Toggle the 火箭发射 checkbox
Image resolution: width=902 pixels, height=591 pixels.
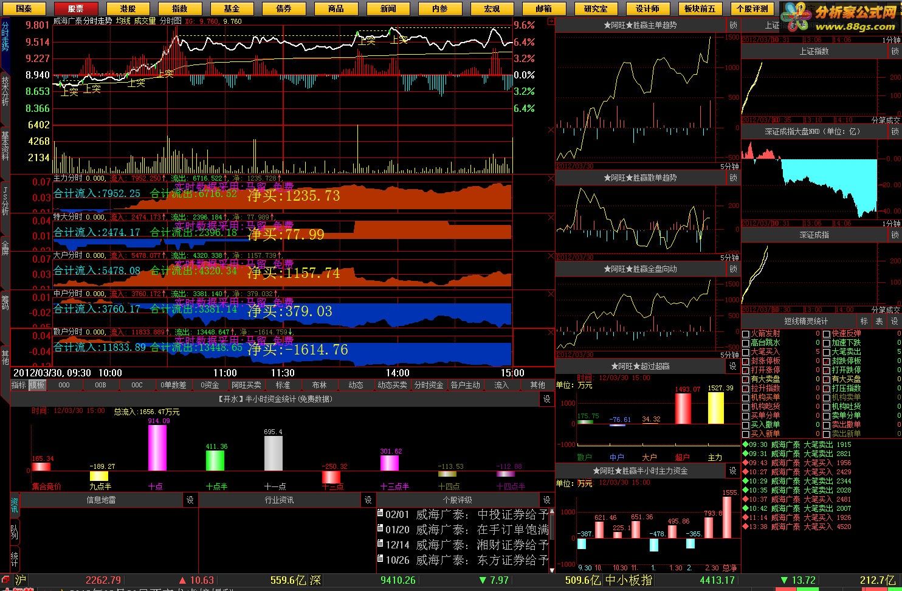point(746,334)
